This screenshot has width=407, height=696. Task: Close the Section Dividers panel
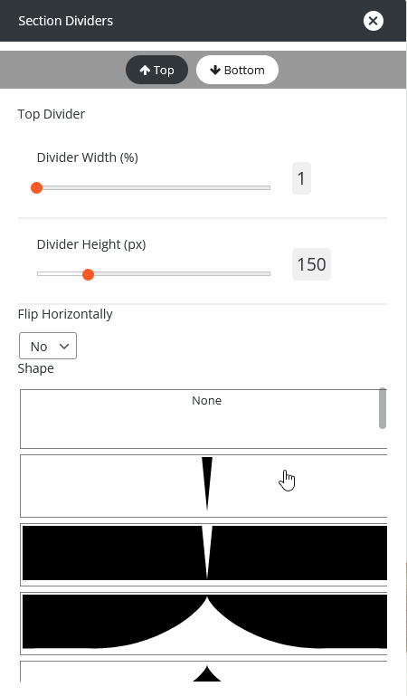[x=374, y=21]
